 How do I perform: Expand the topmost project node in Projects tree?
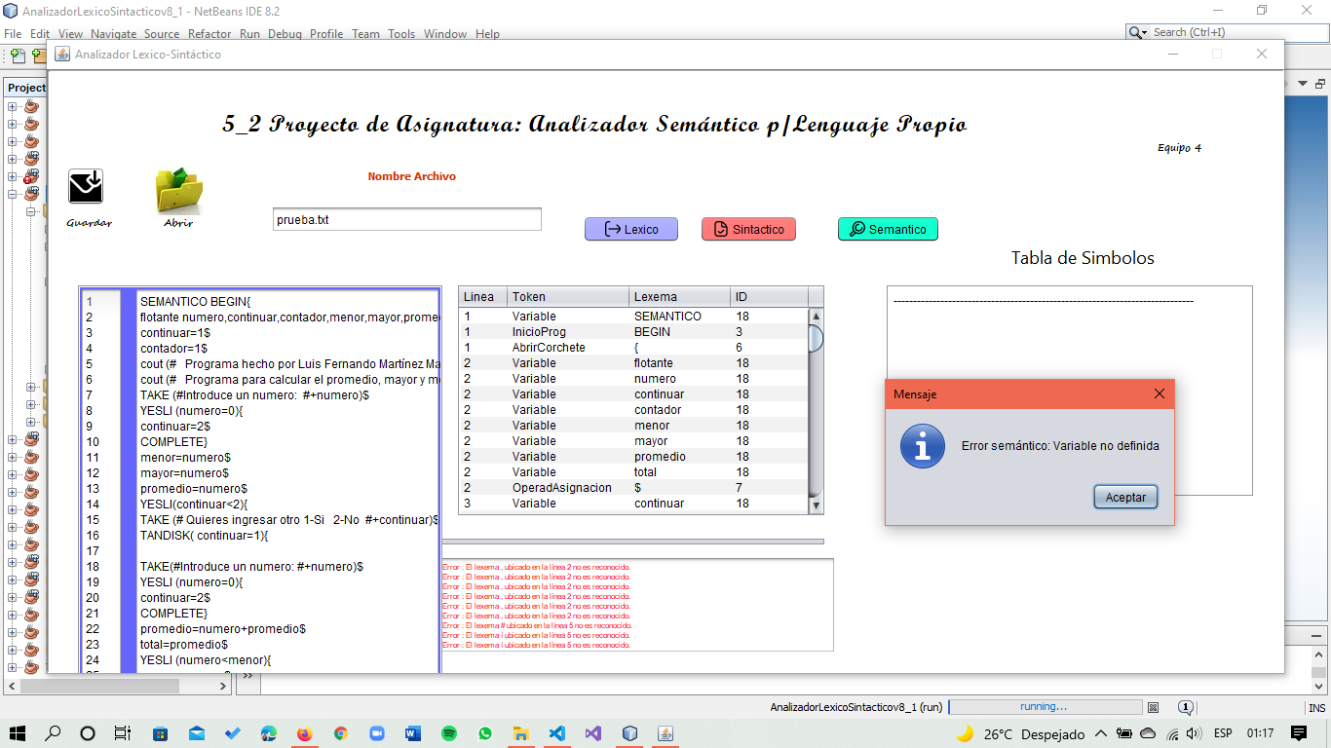pos(12,106)
